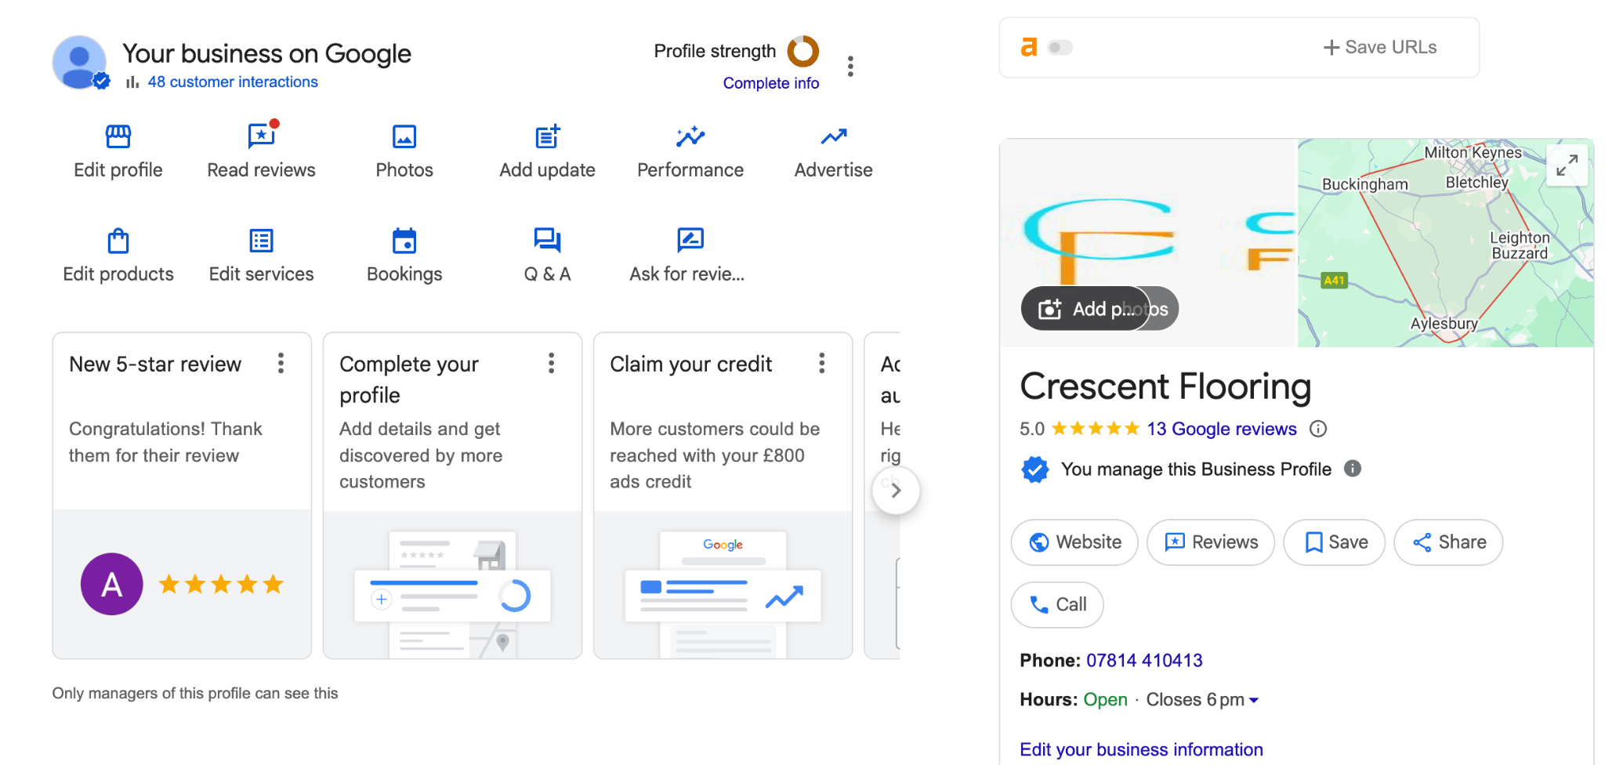Show next cards with the carousel arrow

896,491
